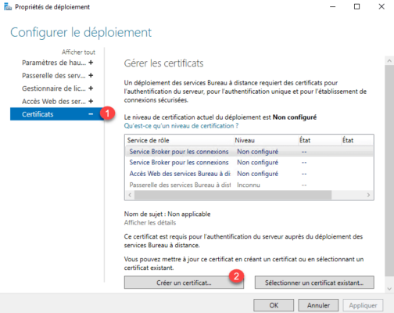
Task: Click the Appliquer button
Action: 363,305
